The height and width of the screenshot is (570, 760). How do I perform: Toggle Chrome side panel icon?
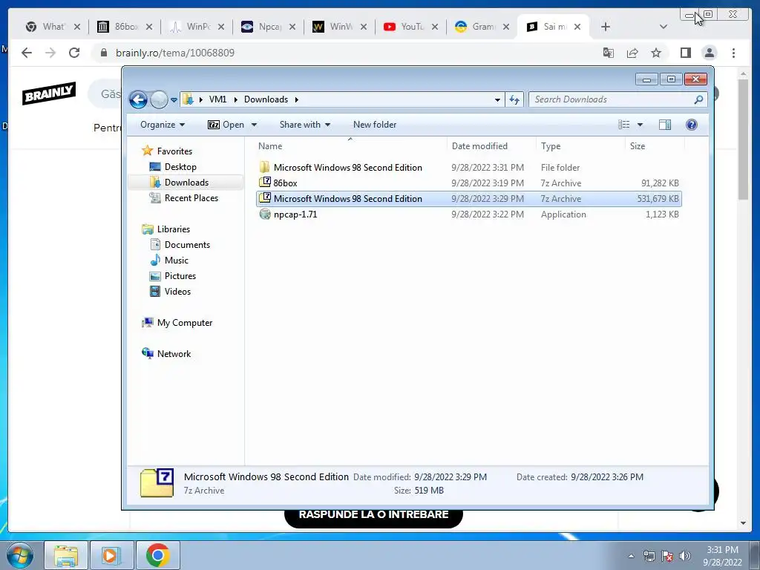point(685,53)
